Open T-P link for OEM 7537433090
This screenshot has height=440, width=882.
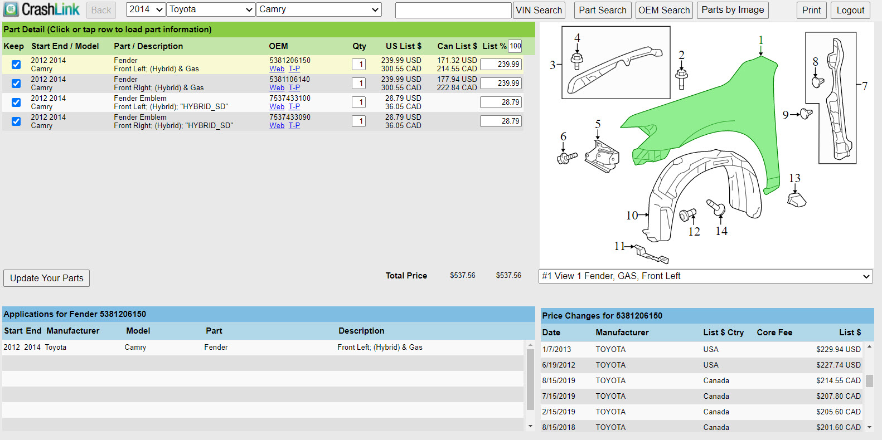point(294,126)
